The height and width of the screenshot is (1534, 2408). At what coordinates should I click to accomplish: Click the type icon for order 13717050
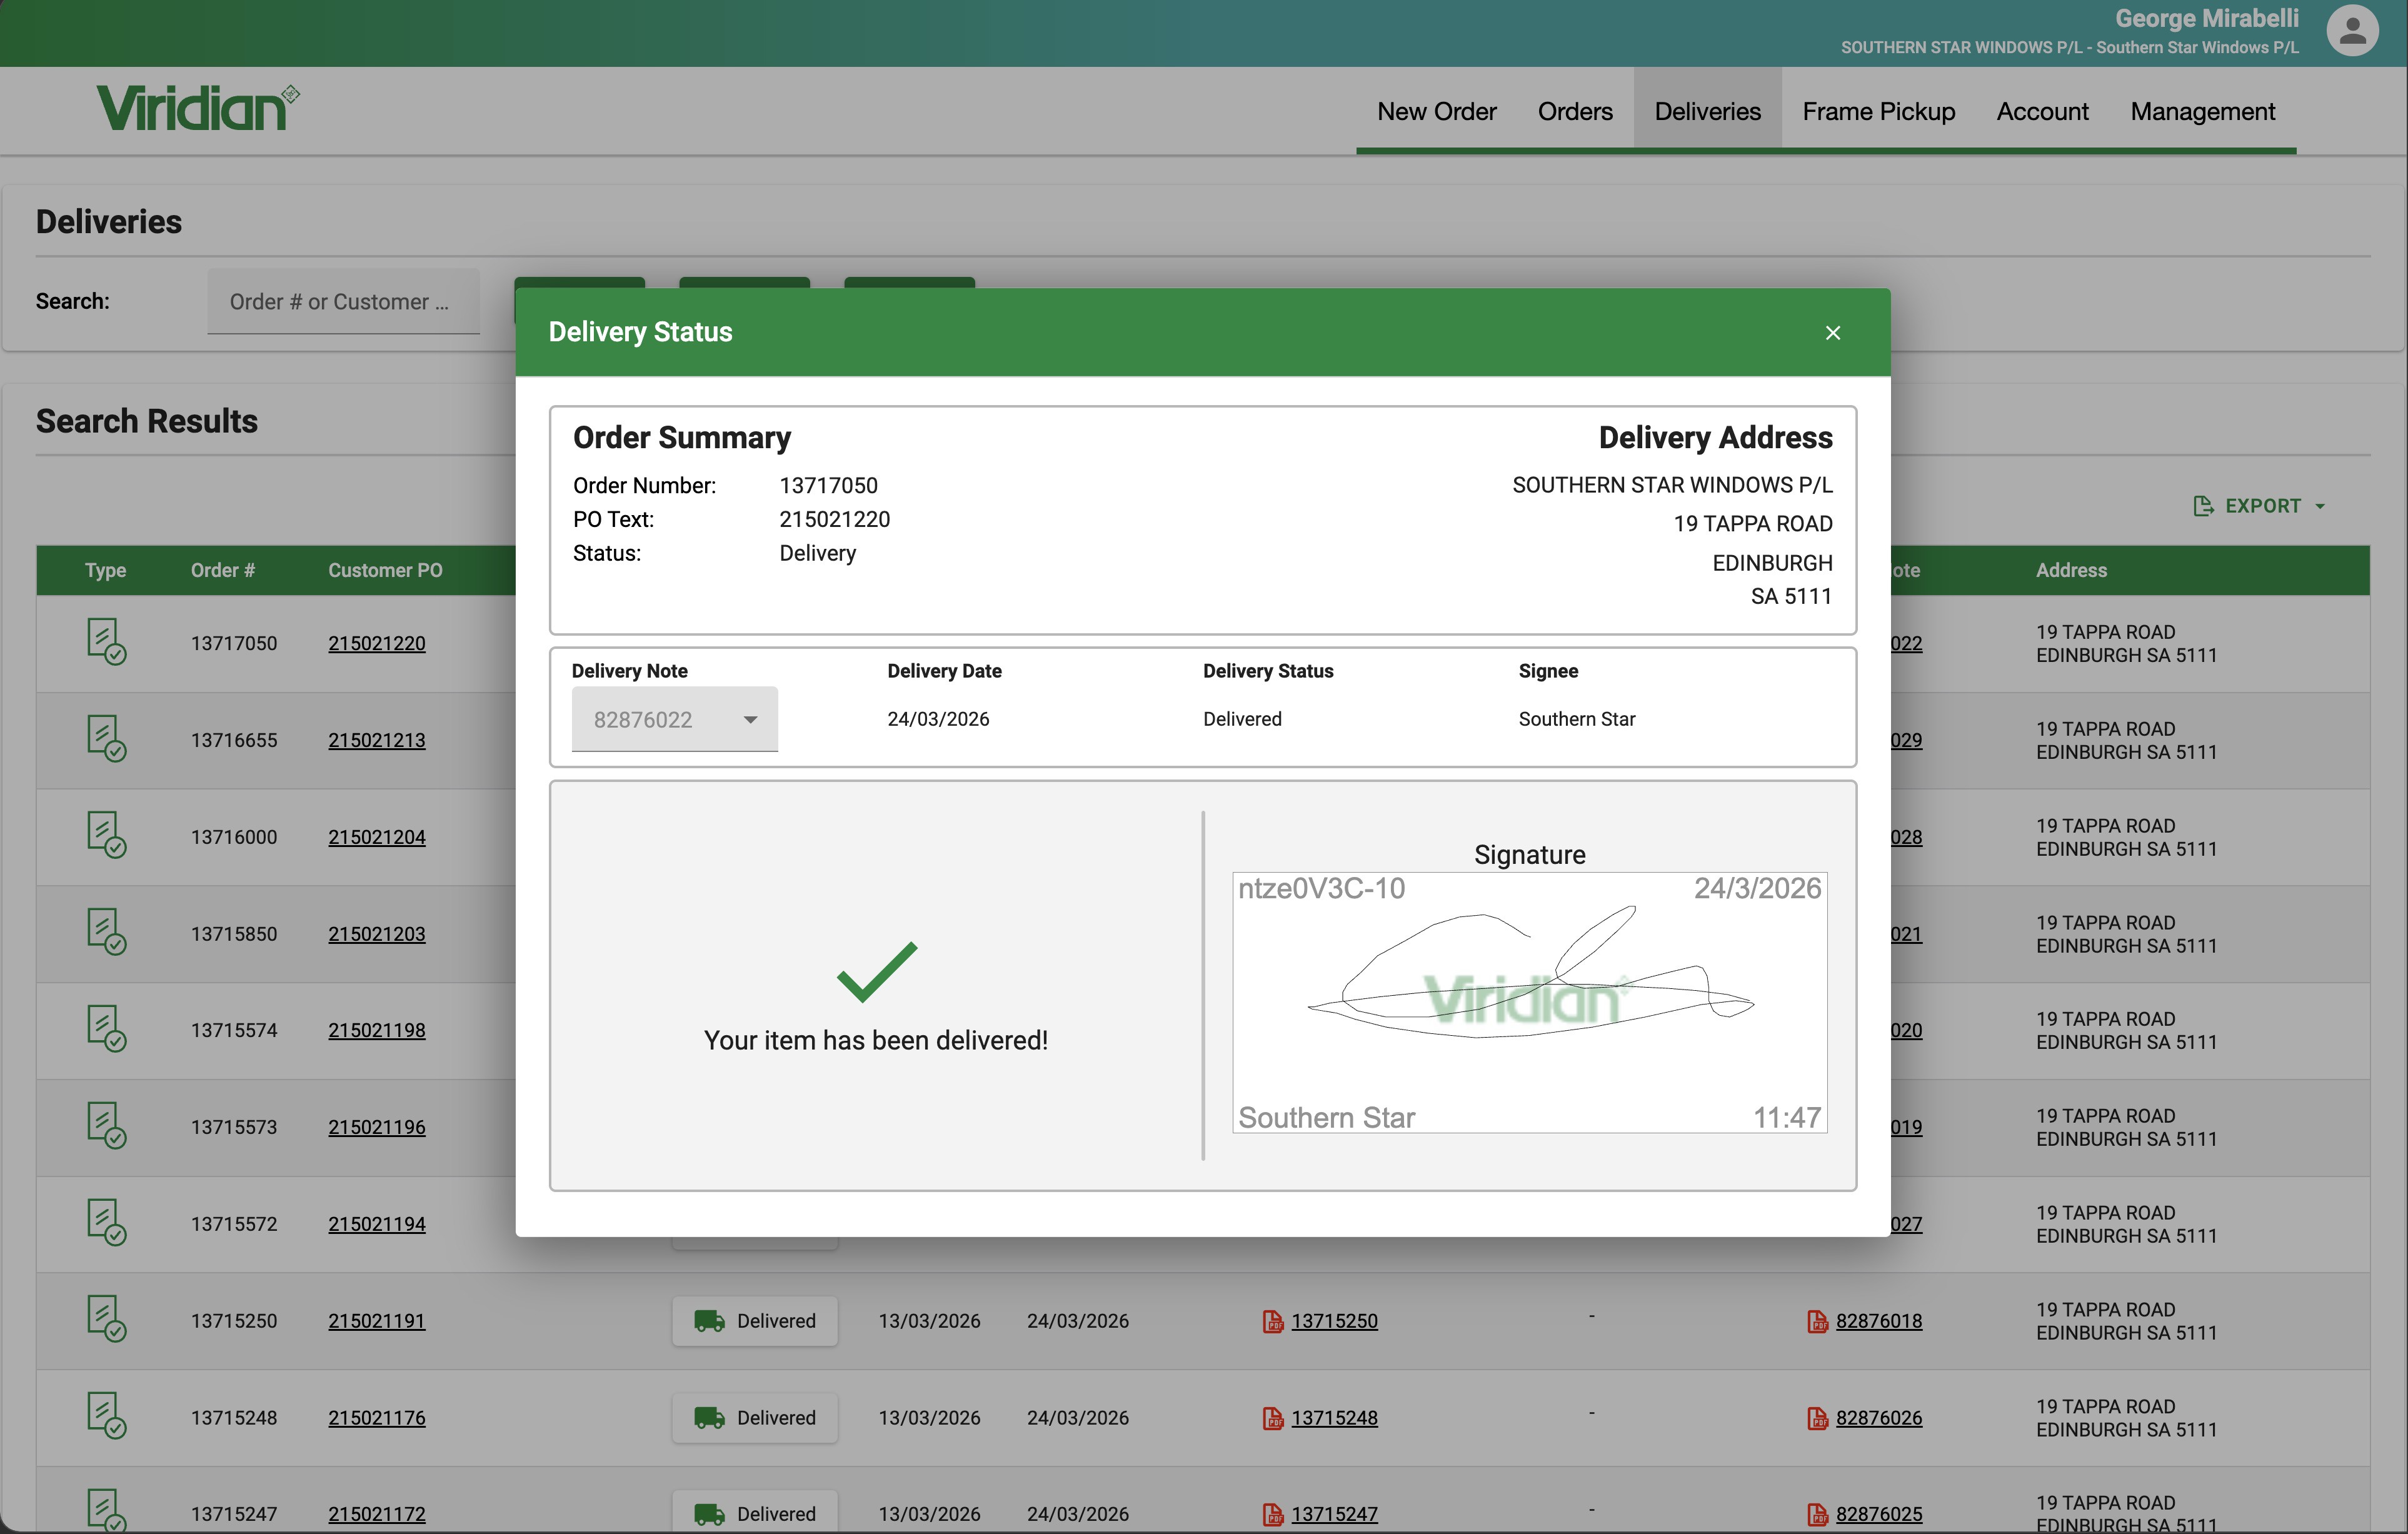pos(106,641)
